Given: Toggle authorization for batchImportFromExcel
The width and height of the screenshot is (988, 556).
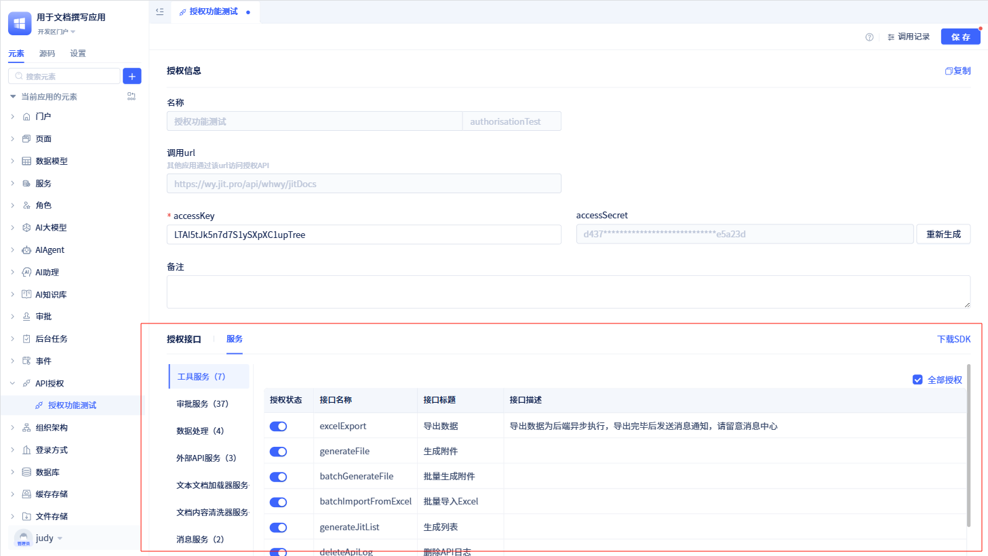Looking at the screenshot, I should [x=278, y=502].
